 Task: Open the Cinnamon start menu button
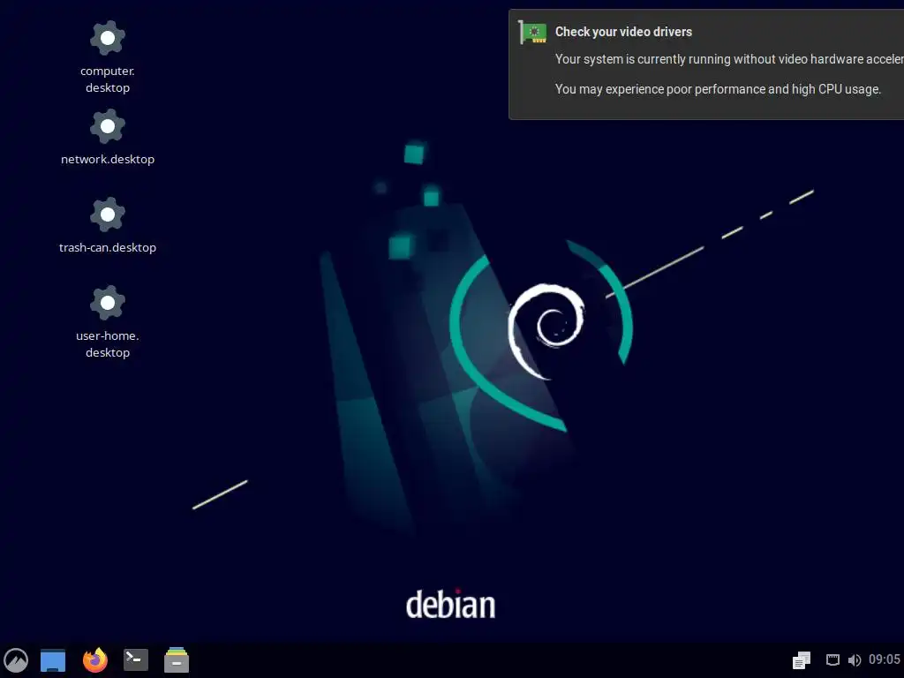click(x=16, y=660)
